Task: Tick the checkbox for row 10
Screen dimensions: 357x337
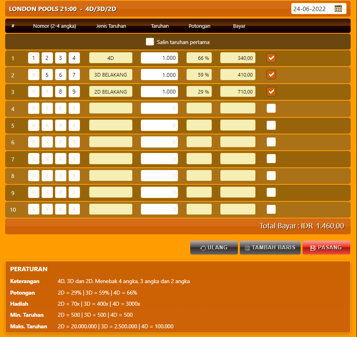Action: 271,209
